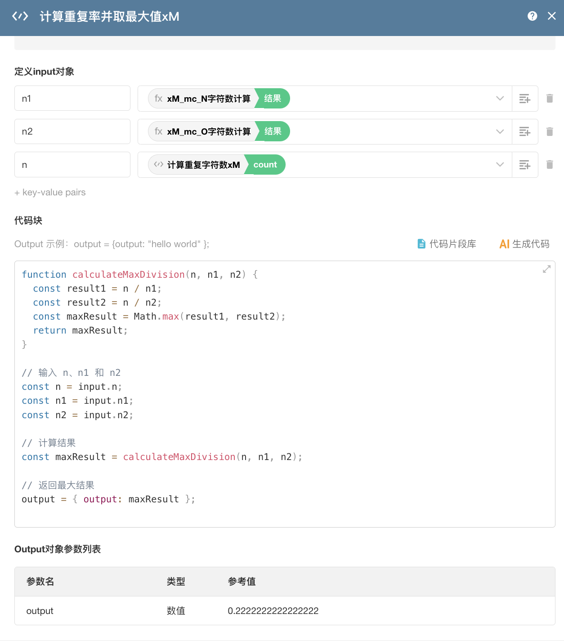Add new key-value pairs
564x641 pixels.
click(50, 192)
